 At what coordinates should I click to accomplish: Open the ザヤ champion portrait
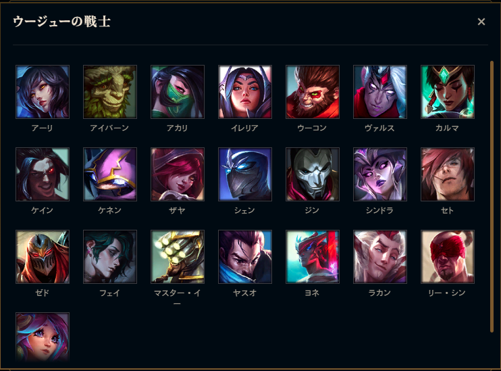(x=178, y=174)
